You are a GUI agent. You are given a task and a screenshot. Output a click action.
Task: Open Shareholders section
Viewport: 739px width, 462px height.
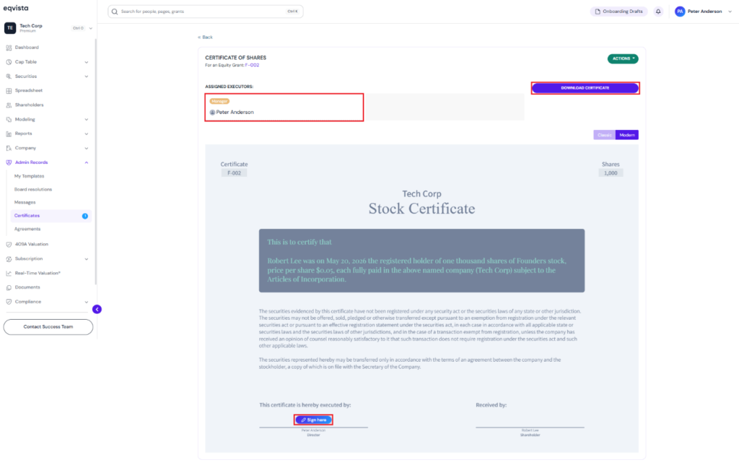coord(29,105)
